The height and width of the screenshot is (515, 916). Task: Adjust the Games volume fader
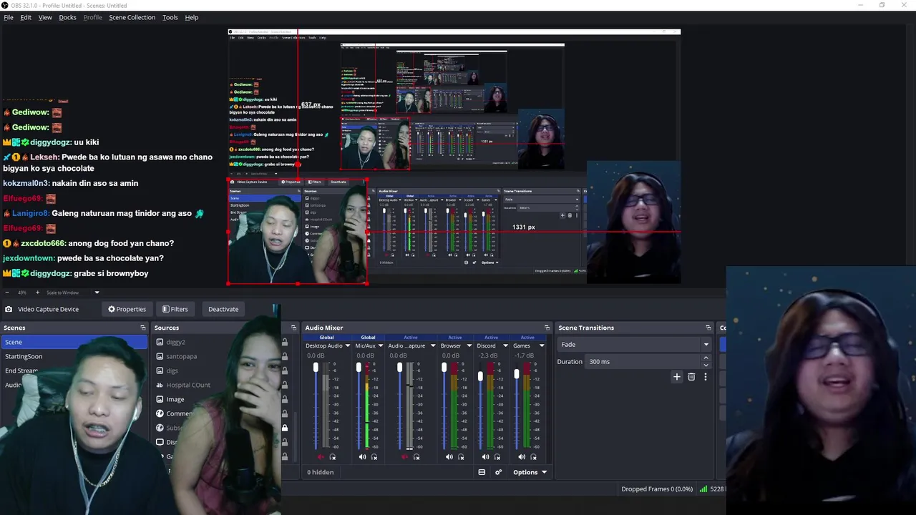[516, 373]
